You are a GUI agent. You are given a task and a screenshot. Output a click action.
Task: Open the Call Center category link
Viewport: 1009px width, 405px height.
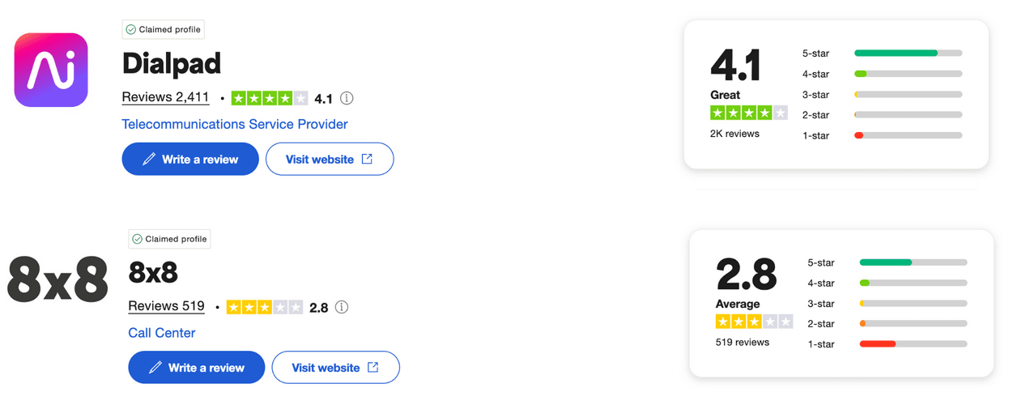point(162,333)
